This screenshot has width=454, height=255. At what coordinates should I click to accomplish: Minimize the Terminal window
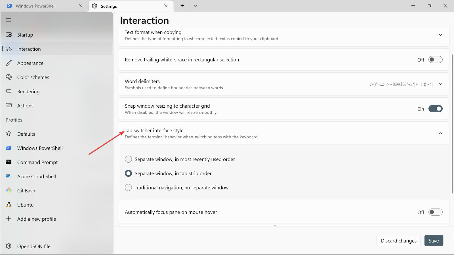tap(413, 6)
